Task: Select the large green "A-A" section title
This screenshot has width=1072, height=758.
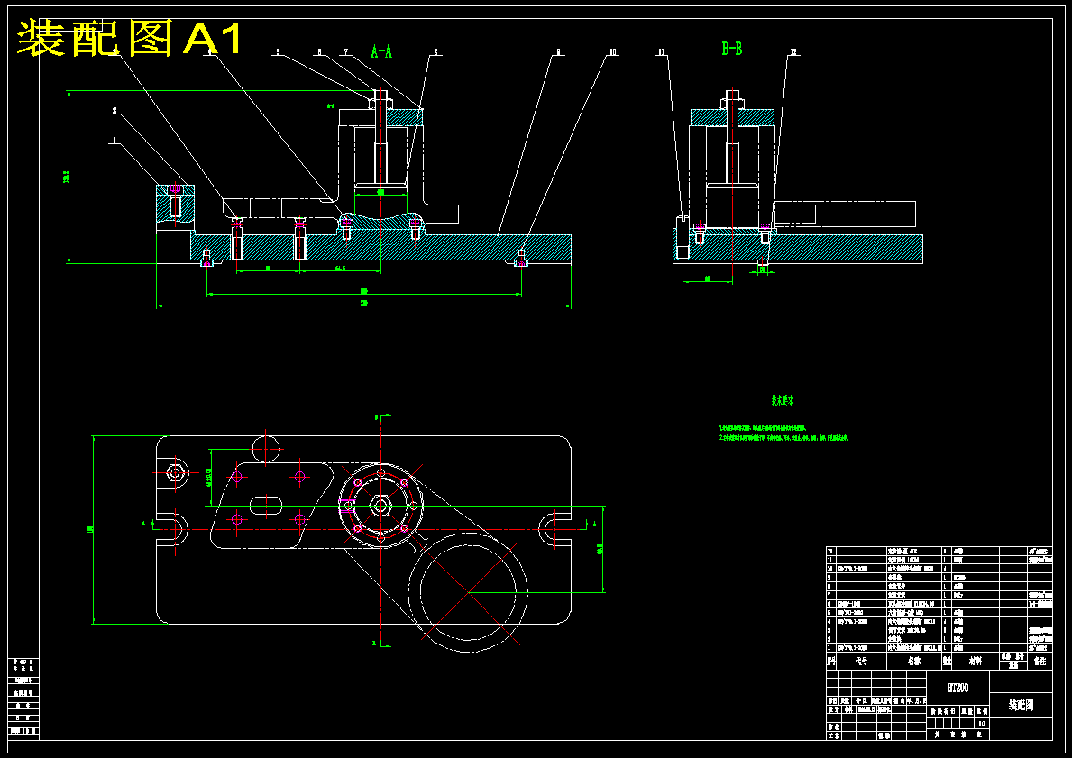Action: pyautogui.click(x=381, y=52)
